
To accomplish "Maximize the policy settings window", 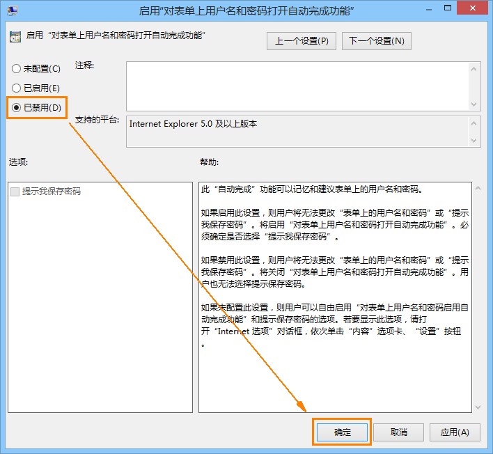I will pos(448,8).
